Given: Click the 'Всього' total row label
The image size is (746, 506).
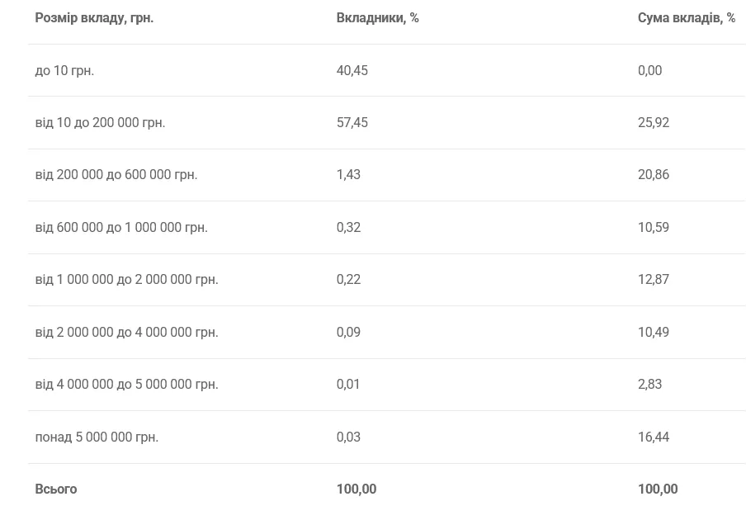Looking at the screenshot, I should click(55, 489).
